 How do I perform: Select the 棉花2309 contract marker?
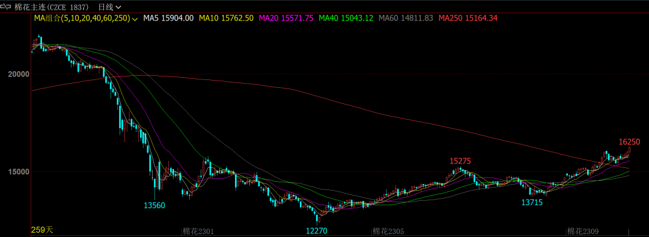point(583,231)
